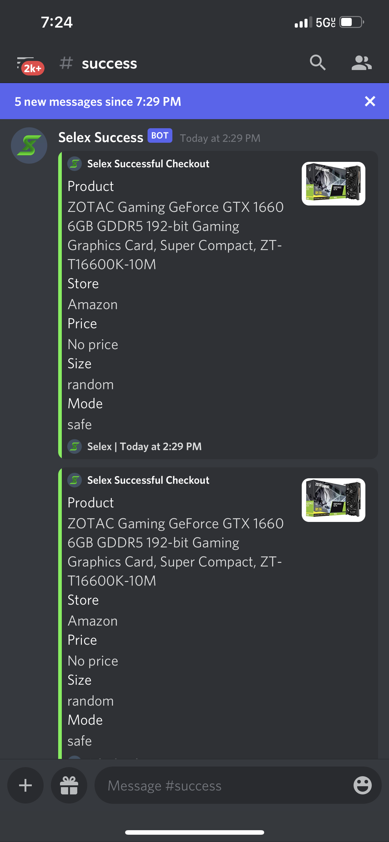
Task: Dismiss the new messages banner
Action: click(x=370, y=101)
